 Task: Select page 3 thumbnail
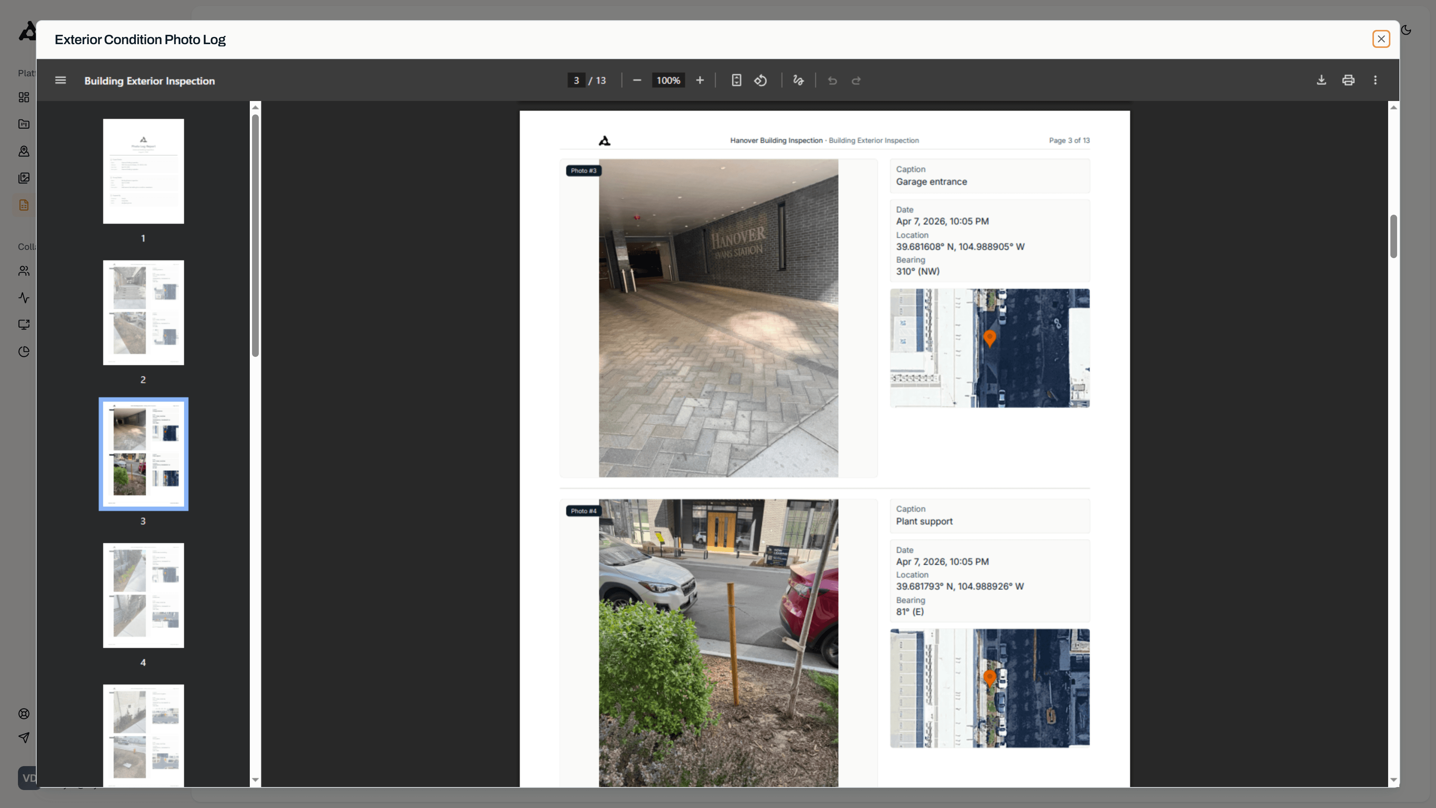(x=143, y=454)
